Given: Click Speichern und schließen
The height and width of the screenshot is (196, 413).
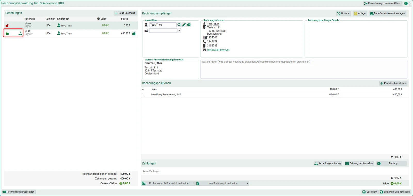Looking at the screenshot, I should point(395,192).
